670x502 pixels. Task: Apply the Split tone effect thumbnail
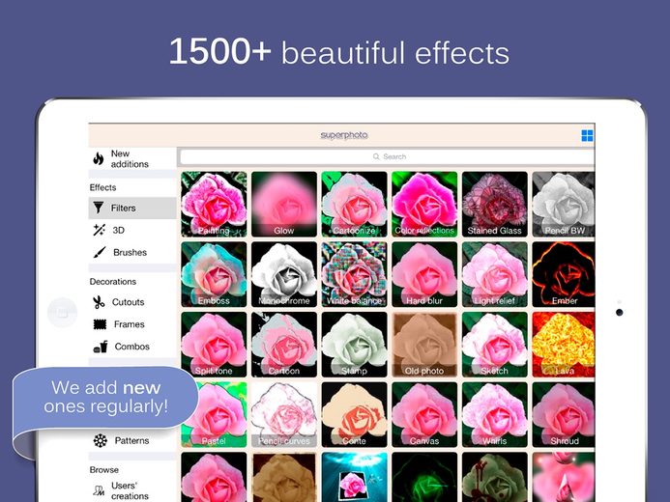click(214, 345)
